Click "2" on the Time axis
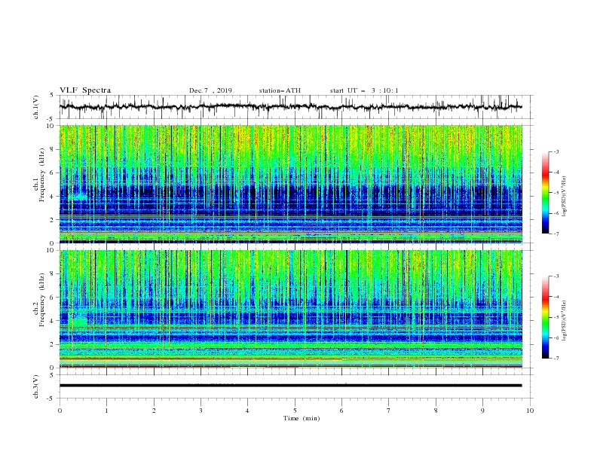This screenshot has width=597, height=461. click(154, 411)
